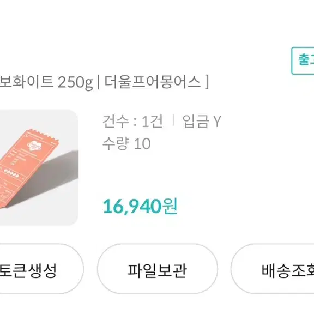
Task: Click the 1건 order count value
Action: pyautogui.click(x=152, y=122)
